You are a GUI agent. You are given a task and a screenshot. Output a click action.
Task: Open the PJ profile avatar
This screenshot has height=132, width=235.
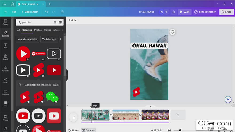tap(161, 12)
